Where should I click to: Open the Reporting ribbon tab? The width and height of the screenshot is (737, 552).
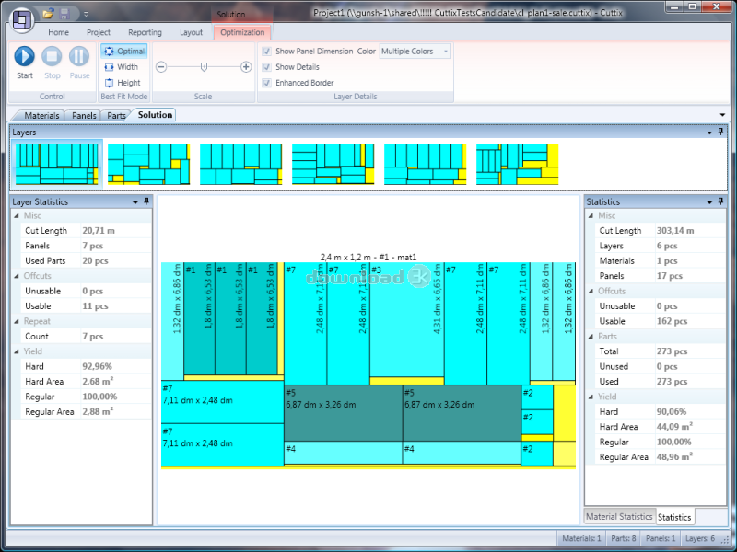point(145,32)
